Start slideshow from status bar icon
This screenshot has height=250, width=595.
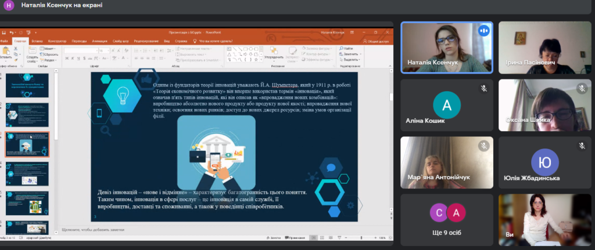point(339,238)
